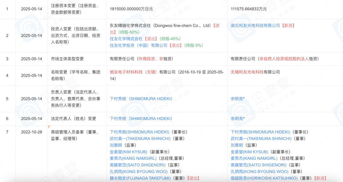Click old name 旭友电子材料科技(无锡)有限公司
This screenshot has height=182, width=343.
143,72
